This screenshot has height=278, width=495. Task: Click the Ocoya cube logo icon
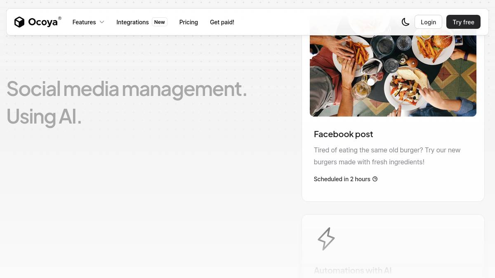[19, 22]
